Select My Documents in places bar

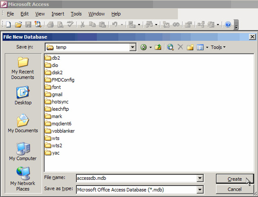click(x=23, y=123)
